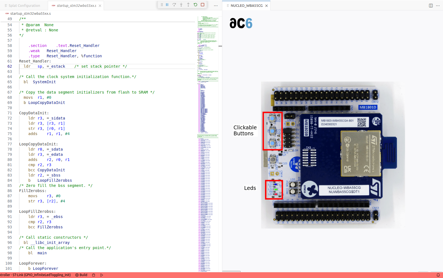
Task: Click the Step Over debug icon
Action: click(x=174, y=5)
